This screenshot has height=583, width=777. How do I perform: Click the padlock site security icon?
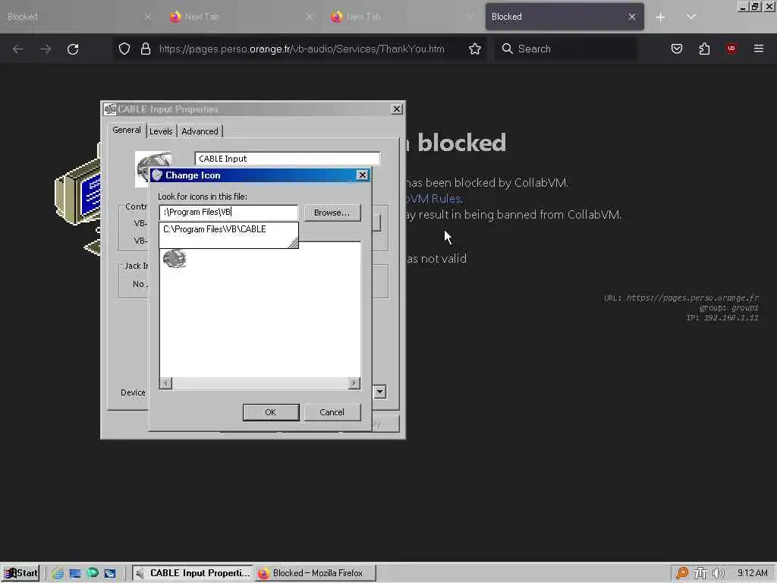pos(145,49)
